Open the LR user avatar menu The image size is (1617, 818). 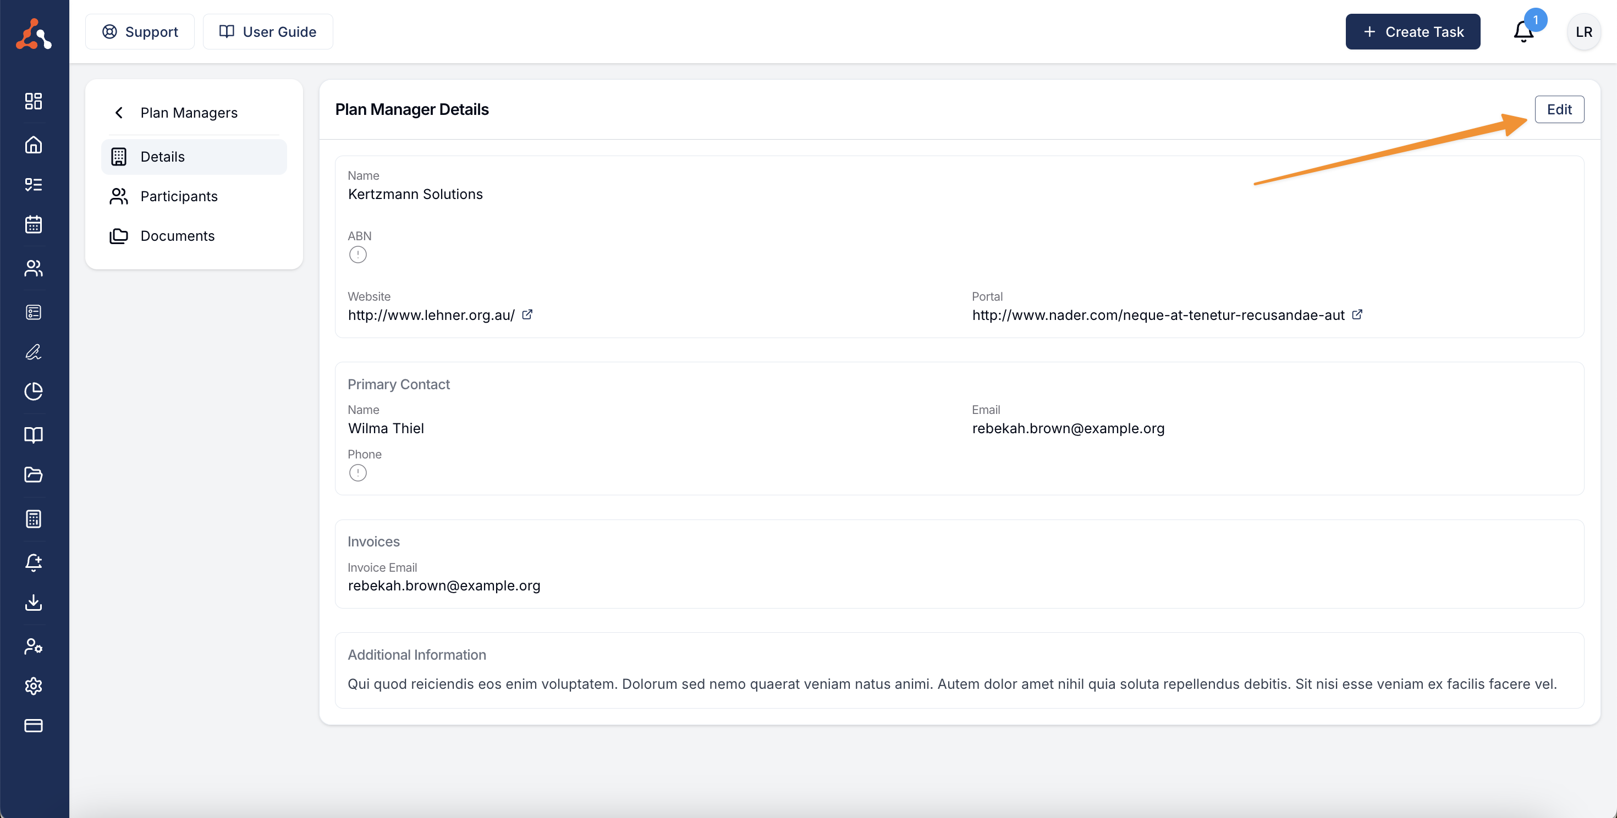click(x=1584, y=32)
